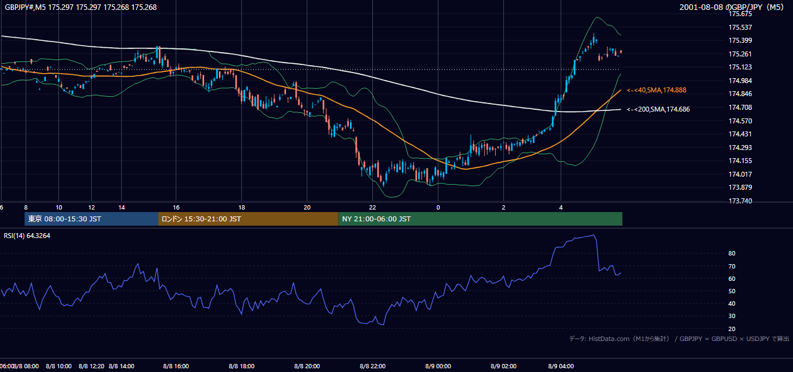Select price axis value 173.879
The image size is (793, 372).
click(740, 187)
